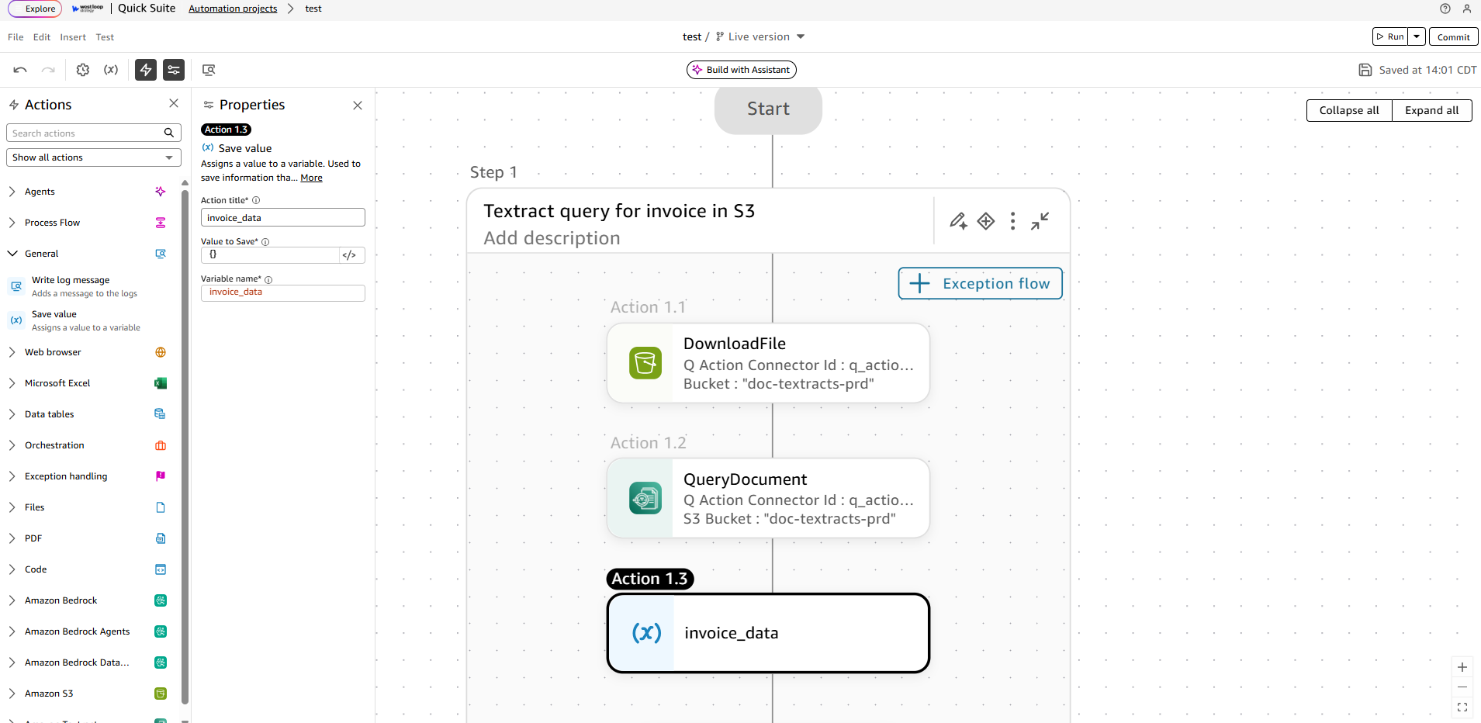Open the flow configuration sliders icon
The width and height of the screenshot is (1481, 723).
pos(174,70)
